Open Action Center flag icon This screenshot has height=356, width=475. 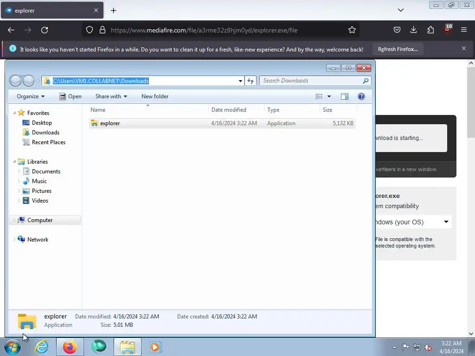405,347
